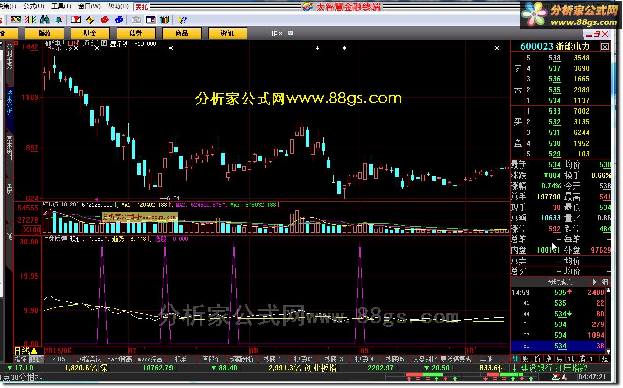Select the 财 info tab
Image resolution: width=623 pixels, height=388 pixels.
(x=525, y=359)
